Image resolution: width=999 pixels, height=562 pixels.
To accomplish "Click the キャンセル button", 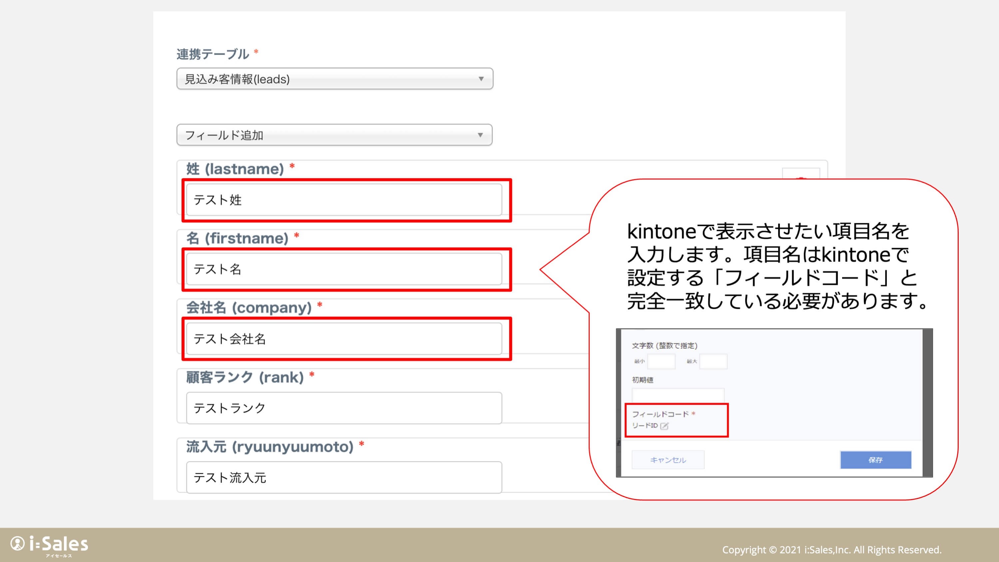I will pos(668,460).
